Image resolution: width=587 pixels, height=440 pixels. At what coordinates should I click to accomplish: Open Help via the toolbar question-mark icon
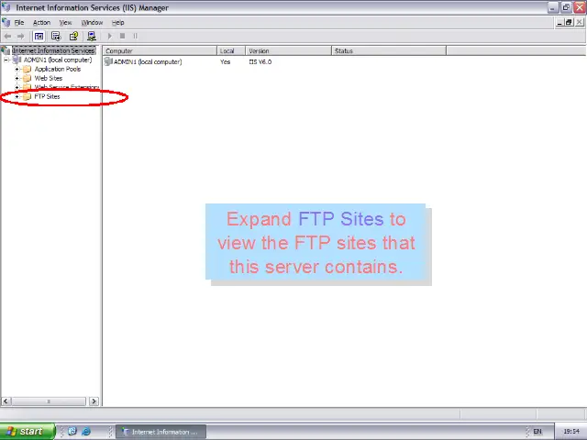click(73, 37)
